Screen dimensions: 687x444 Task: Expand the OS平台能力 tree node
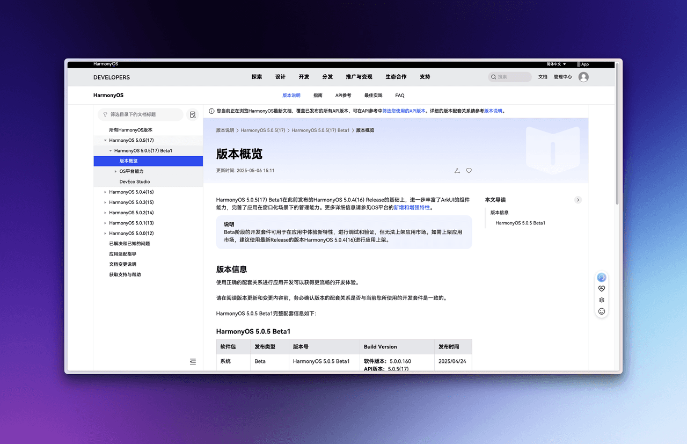click(115, 171)
